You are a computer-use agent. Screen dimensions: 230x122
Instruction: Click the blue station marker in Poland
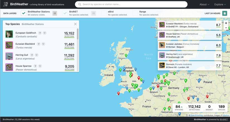click(x=199, y=81)
